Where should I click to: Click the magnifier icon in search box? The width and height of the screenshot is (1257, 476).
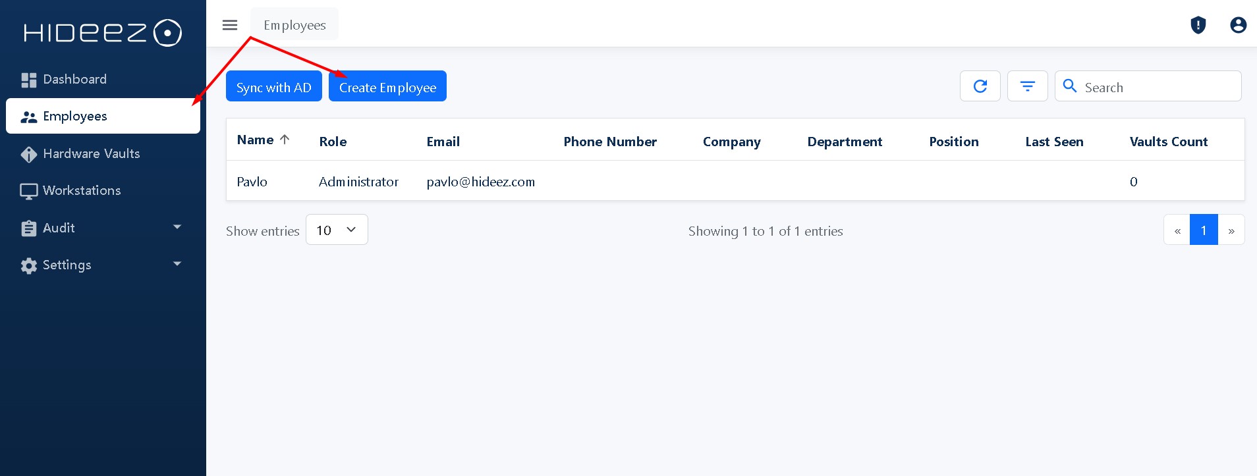1071,86
